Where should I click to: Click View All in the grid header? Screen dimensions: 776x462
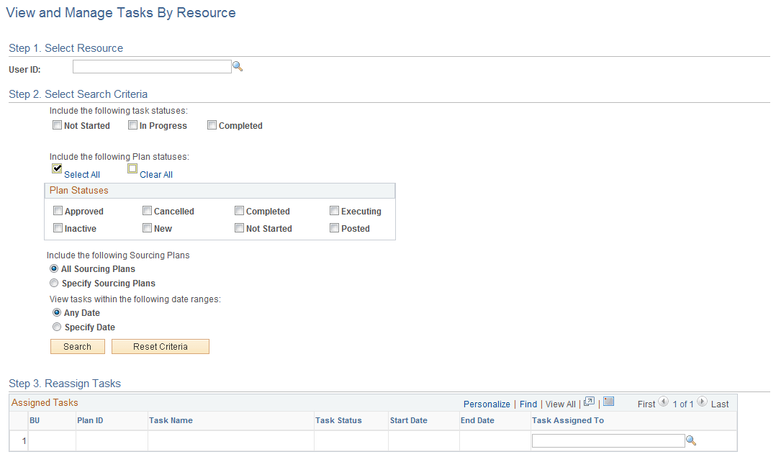coord(560,404)
